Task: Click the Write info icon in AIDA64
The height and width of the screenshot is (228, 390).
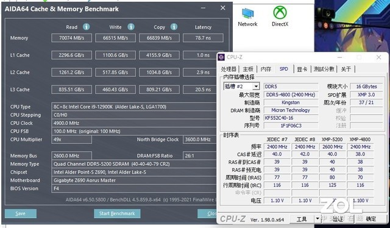Action: (x=131, y=27)
